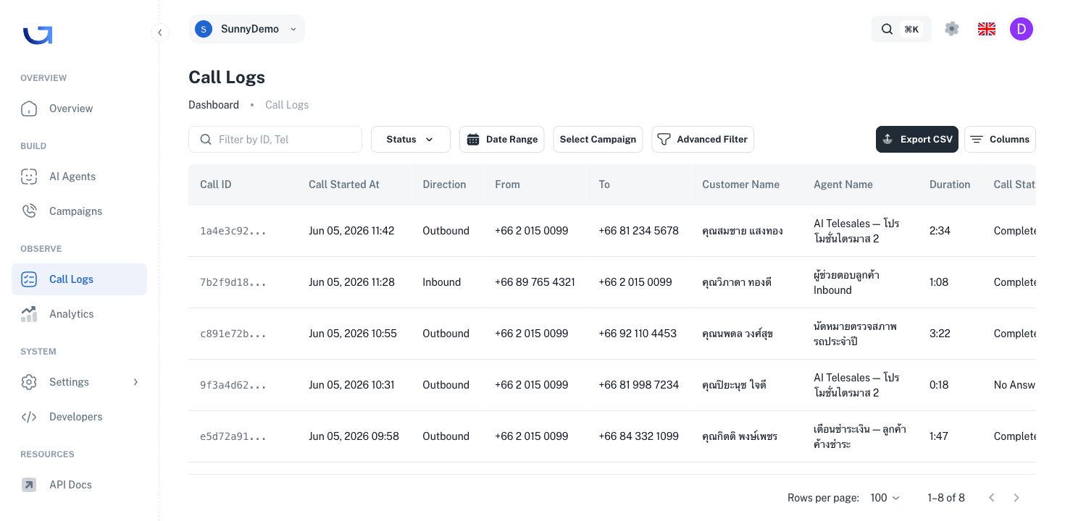Image resolution: width=1065 pixels, height=521 pixels.
Task: Expand the Settings submenu arrow
Action: pos(135,382)
